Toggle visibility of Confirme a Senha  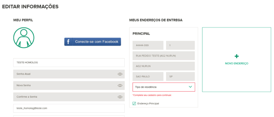[x=120, y=97]
